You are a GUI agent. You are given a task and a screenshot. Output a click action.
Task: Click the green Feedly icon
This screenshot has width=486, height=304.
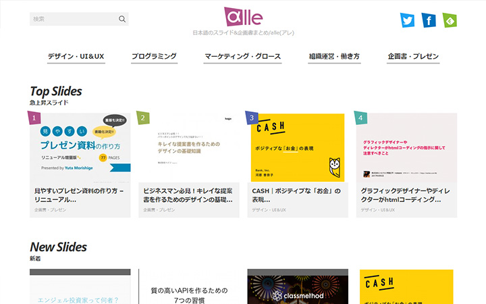(x=449, y=20)
